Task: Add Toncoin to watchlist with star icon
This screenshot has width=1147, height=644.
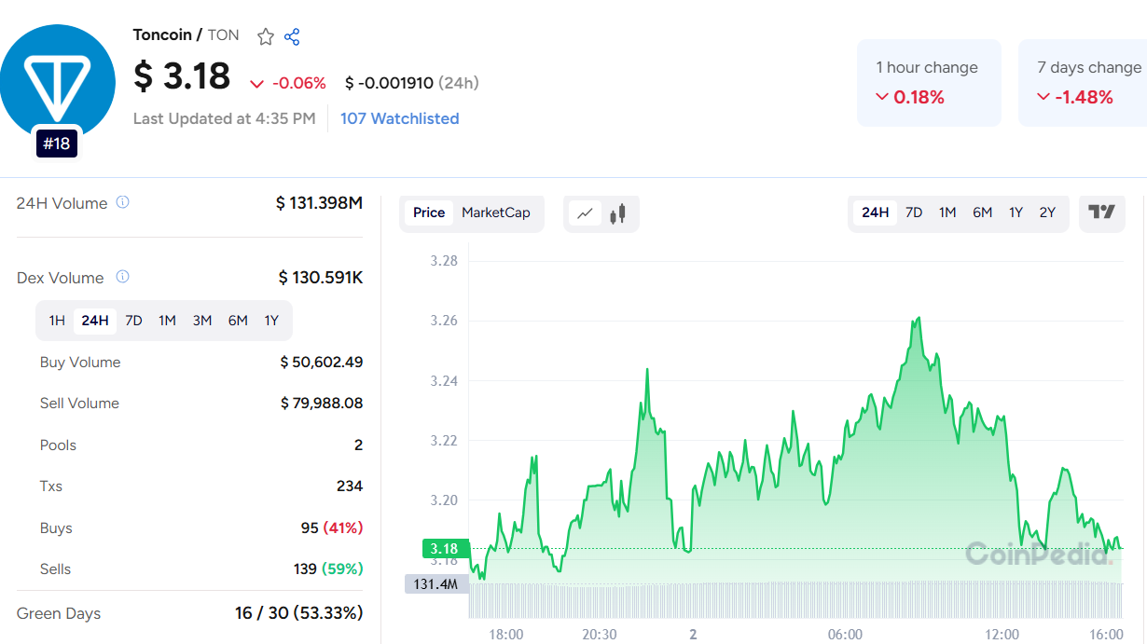Action: point(266,36)
